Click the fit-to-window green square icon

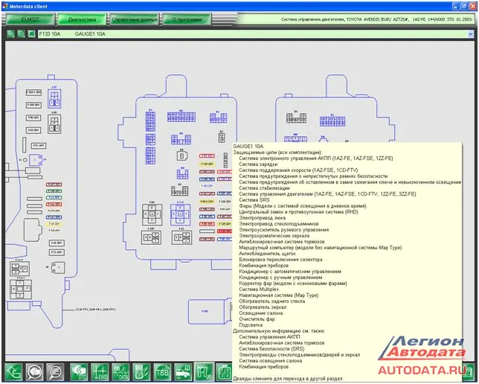(31, 34)
